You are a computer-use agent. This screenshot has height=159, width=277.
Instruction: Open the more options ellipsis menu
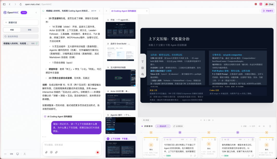click(x=5, y=154)
